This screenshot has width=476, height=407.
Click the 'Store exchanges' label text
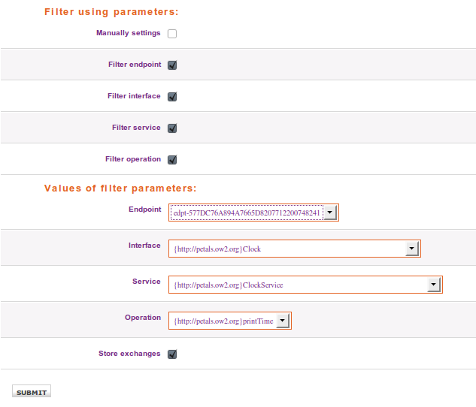pos(129,354)
